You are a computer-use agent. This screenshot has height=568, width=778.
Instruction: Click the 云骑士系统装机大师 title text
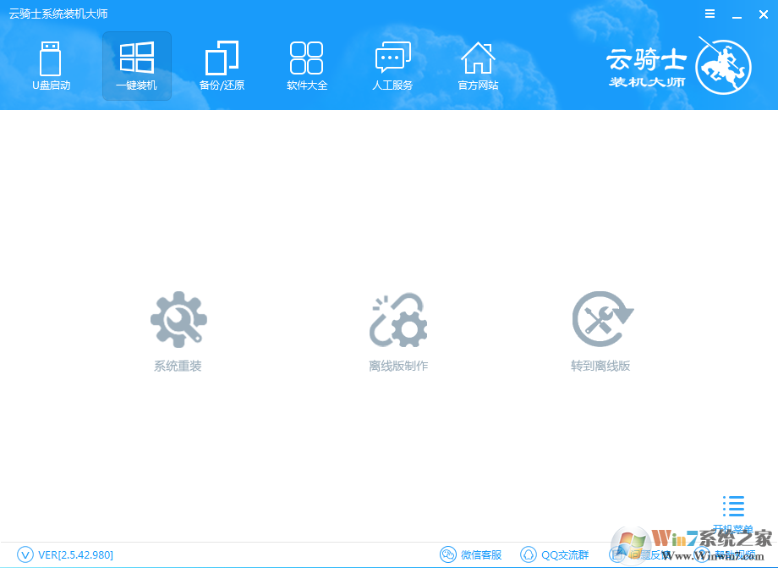click(x=58, y=14)
